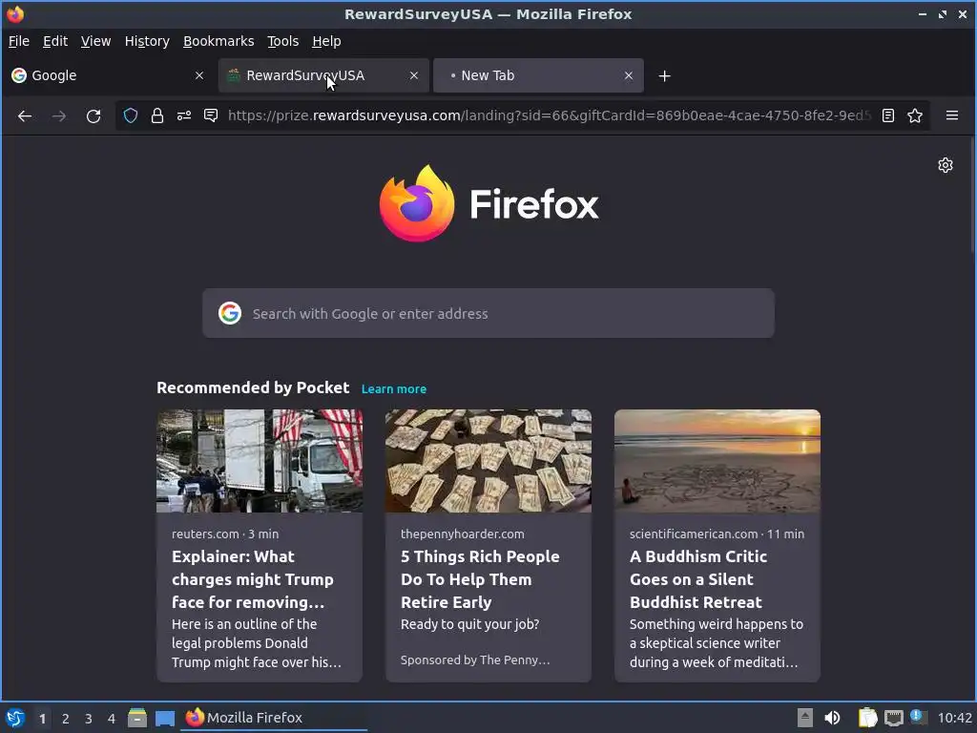977x733 pixels.
Task: Open the taskbar start menu icon
Action: point(15,718)
